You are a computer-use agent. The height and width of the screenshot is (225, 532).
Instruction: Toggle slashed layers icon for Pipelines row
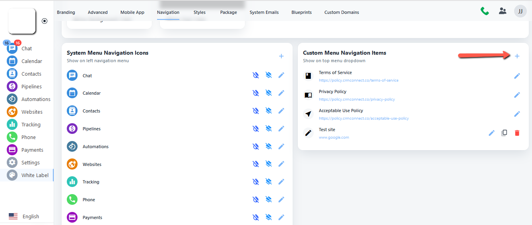coord(269,129)
